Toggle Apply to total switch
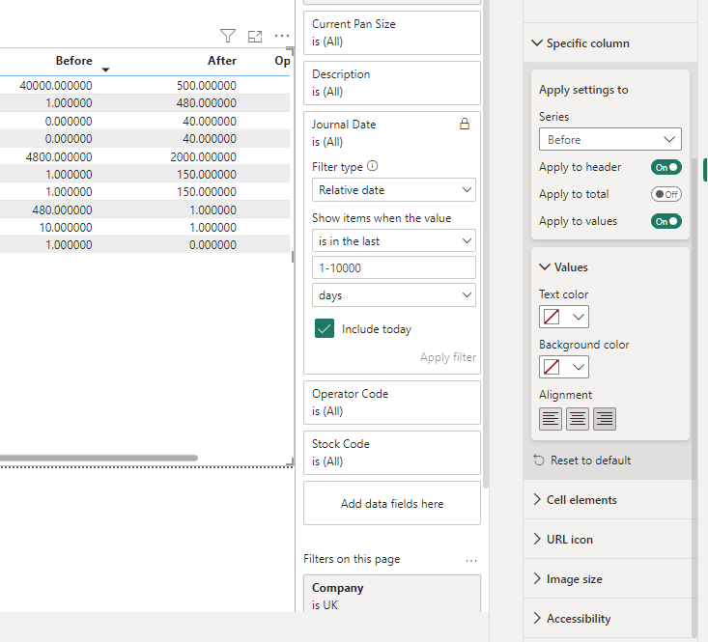Image resolution: width=708 pixels, height=642 pixels. (x=666, y=194)
